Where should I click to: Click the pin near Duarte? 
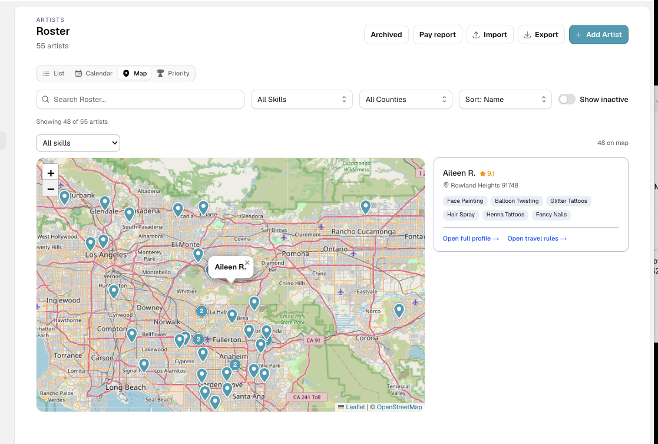coord(204,207)
